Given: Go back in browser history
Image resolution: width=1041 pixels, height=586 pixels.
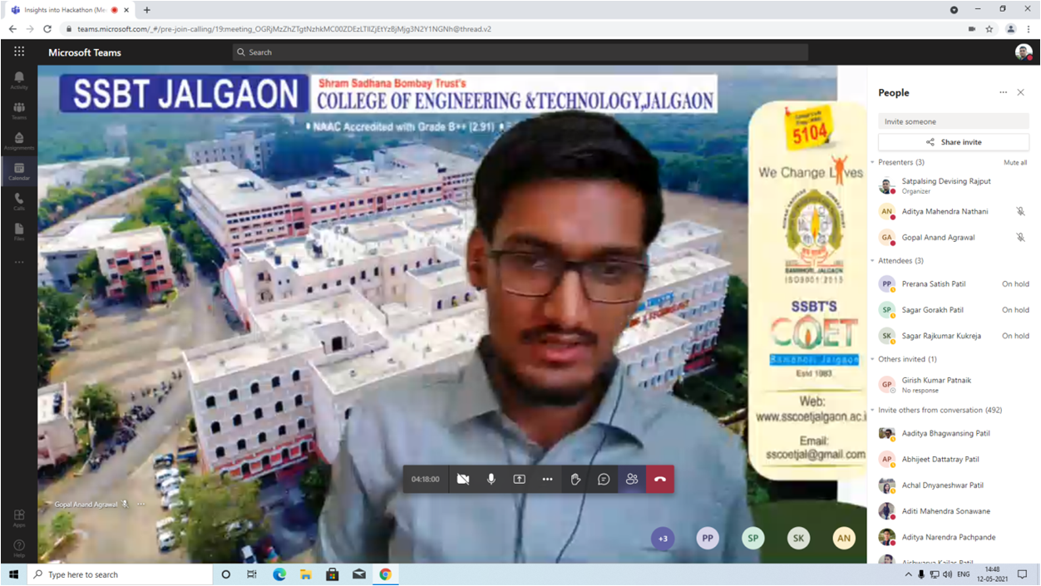Looking at the screenshot, I should tap(12, 28).
